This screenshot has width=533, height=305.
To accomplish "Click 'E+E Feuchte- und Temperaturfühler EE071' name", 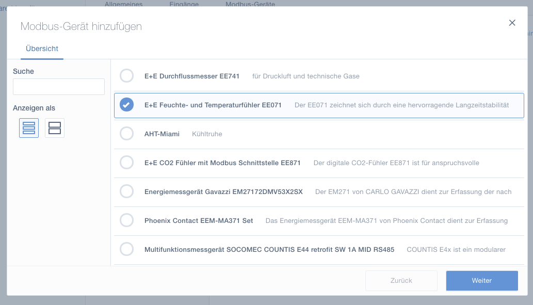I will (x=213, y=105).
